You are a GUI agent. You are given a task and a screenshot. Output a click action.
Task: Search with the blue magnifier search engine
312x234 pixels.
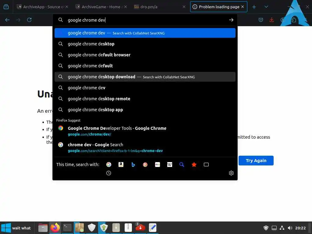[x=182, y=165]
